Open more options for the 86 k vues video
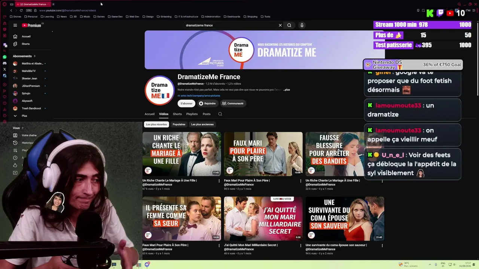479x269 pixels. point(300,181)
